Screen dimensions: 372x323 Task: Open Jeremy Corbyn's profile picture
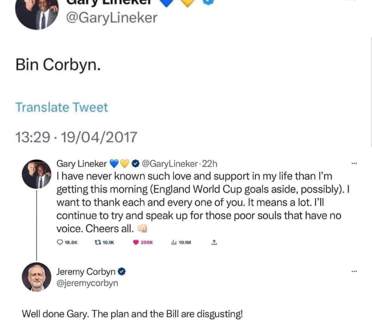pyautogui.click(x=37, y=277)
